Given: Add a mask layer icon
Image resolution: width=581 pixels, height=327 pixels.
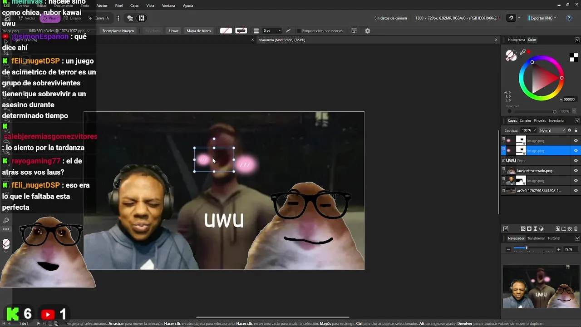Looking at the screenshot, I should tap(529, 229).
